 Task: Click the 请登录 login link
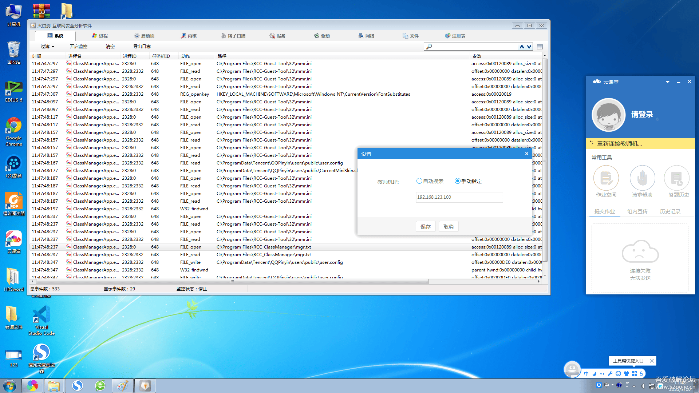(642, 115)
